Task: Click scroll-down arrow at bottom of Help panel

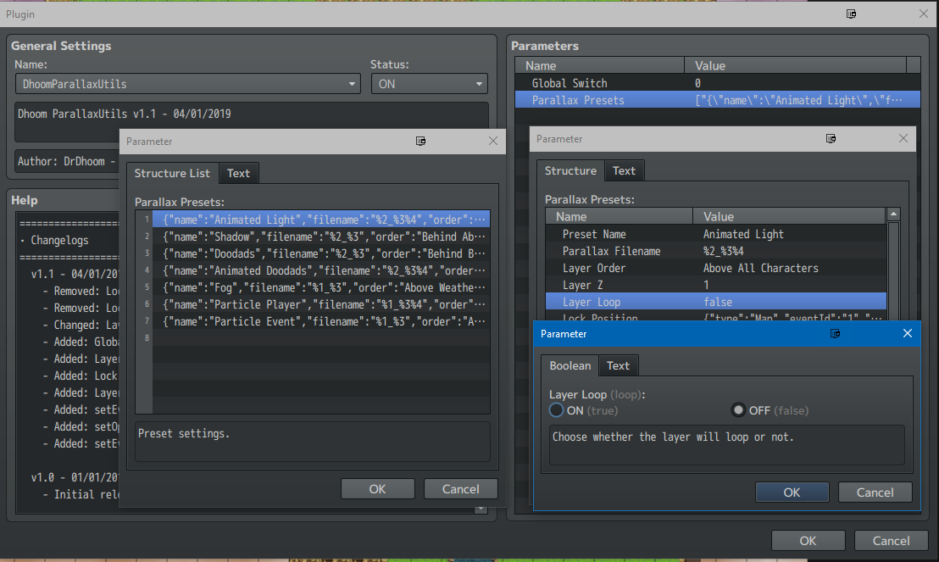Action: click(481, 509)
